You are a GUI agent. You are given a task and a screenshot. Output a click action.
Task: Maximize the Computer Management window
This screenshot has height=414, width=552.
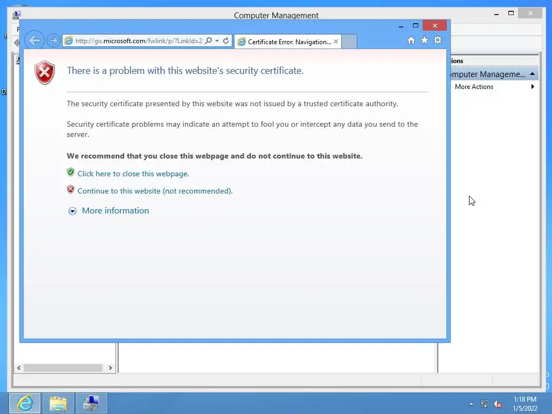tap(511, 13)
